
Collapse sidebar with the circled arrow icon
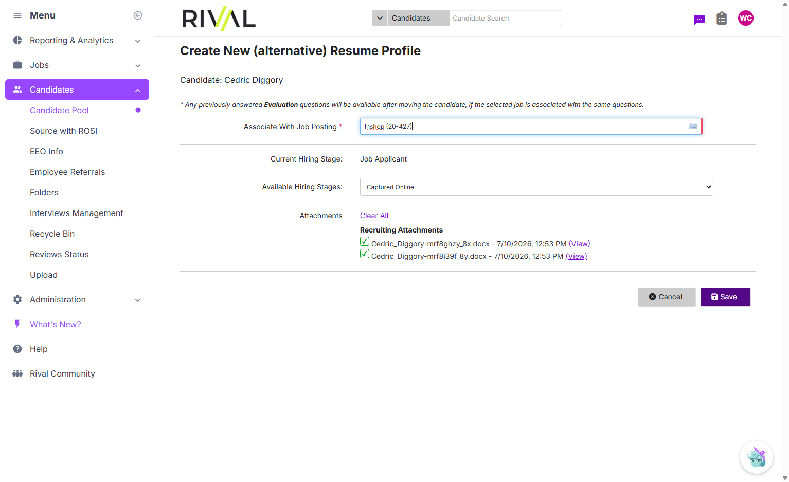click(138, 15)
